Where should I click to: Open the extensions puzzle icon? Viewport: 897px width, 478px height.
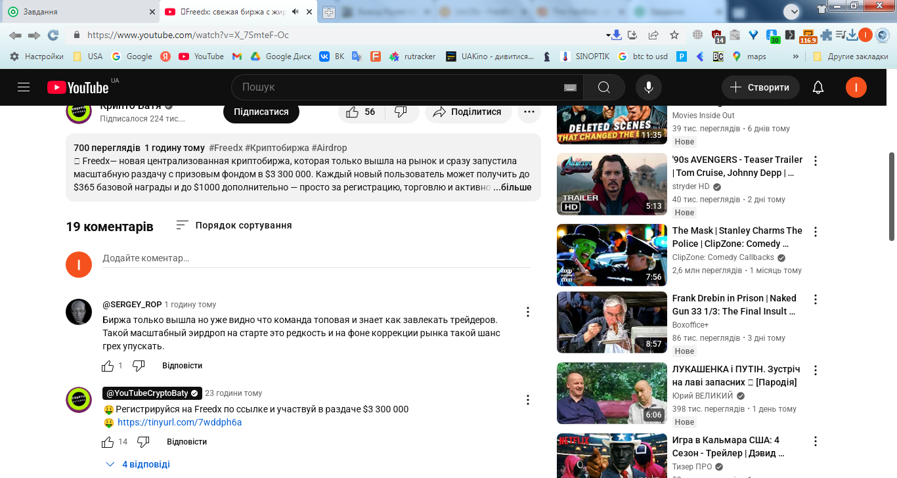click(x=826, y=35)
